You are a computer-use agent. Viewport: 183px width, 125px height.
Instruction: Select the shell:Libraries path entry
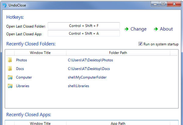coord(78,86)
